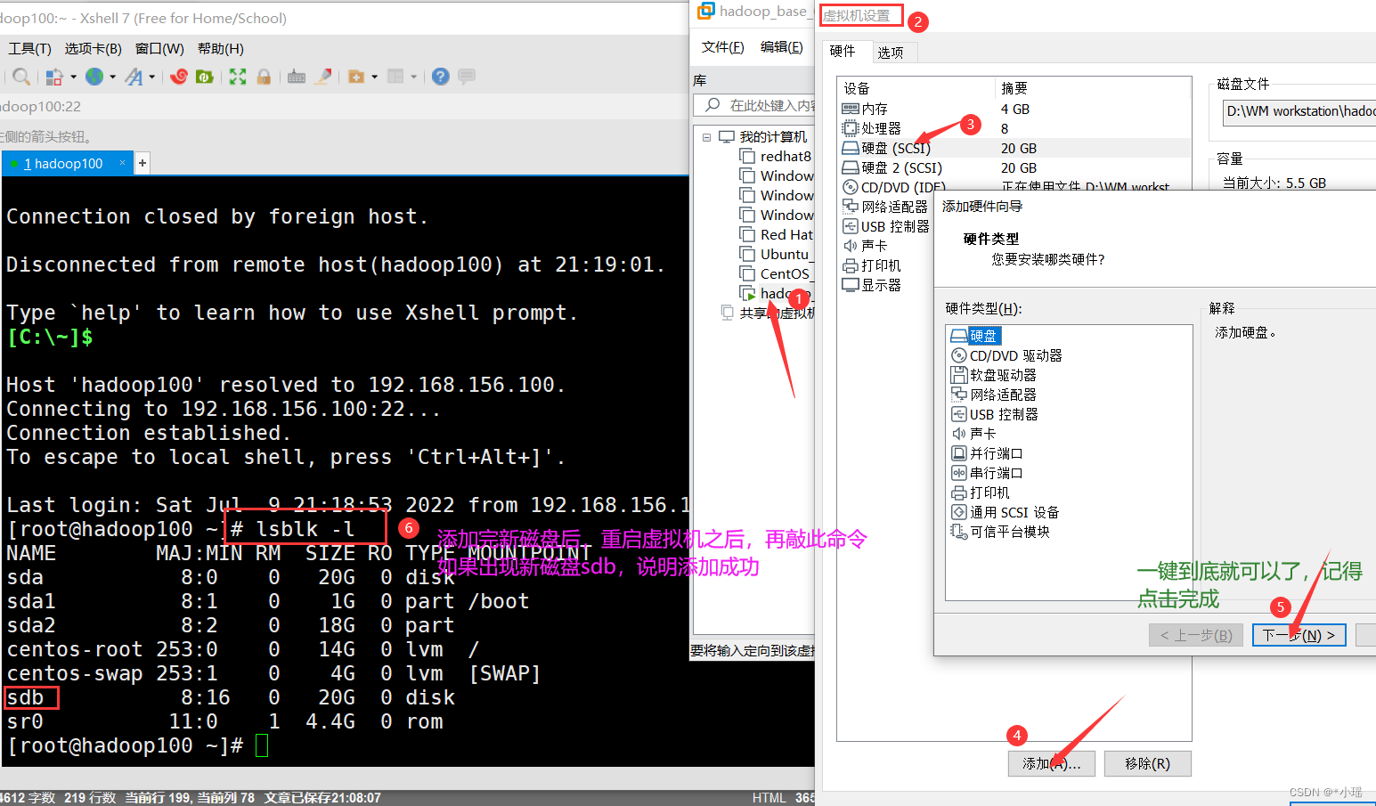This screenshot has height=806, width=1376.
Task: Close the hadoop100 session tab
Action: [x=123, y=163]
